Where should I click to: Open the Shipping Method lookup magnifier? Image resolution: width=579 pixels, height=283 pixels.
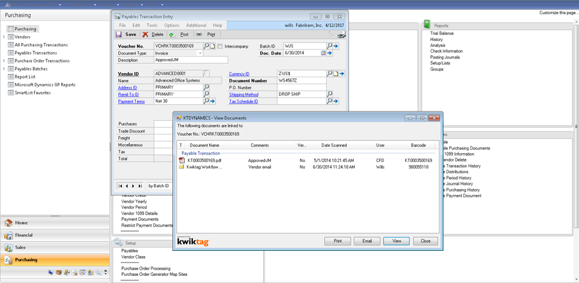[330, 94]
